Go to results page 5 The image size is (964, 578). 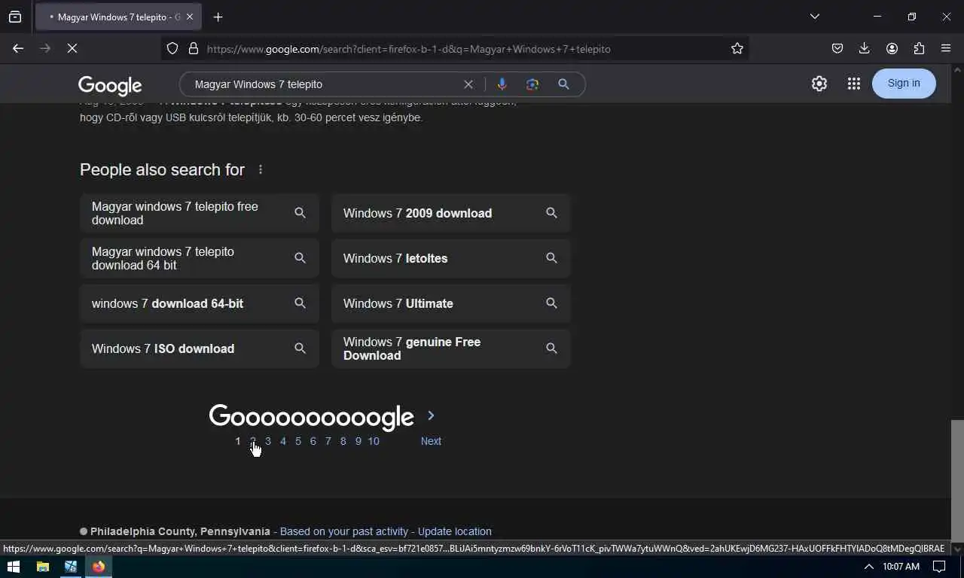coord(298,441)
